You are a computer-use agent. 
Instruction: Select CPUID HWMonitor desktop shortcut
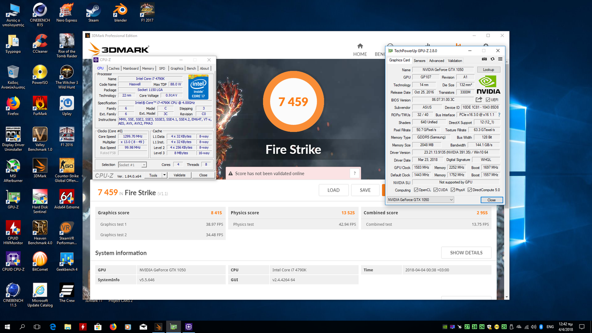[x=13, y=233]
